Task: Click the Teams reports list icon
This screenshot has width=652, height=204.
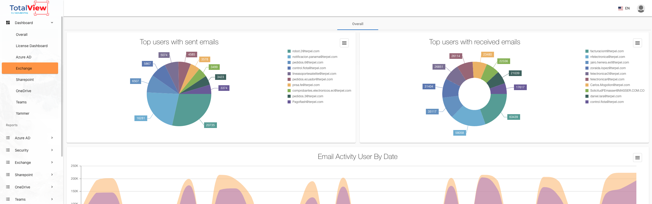Action: [8, 199]
